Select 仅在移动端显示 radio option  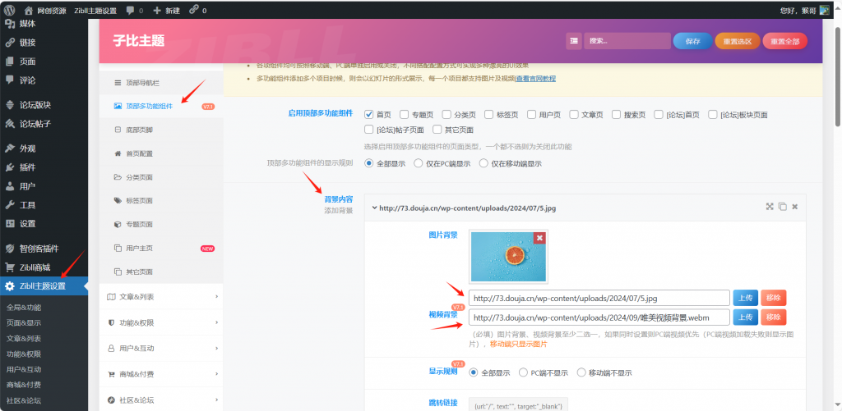[x=483, y=164]
